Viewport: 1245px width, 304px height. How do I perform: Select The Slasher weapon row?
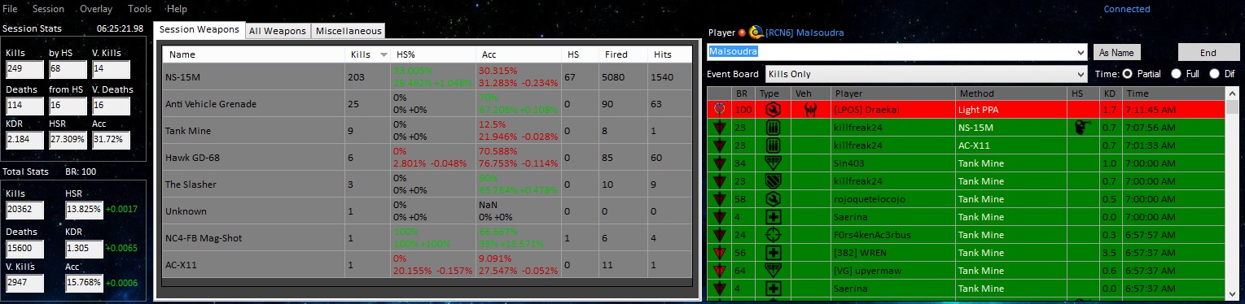pyautogui.click(x=427, y=184)
